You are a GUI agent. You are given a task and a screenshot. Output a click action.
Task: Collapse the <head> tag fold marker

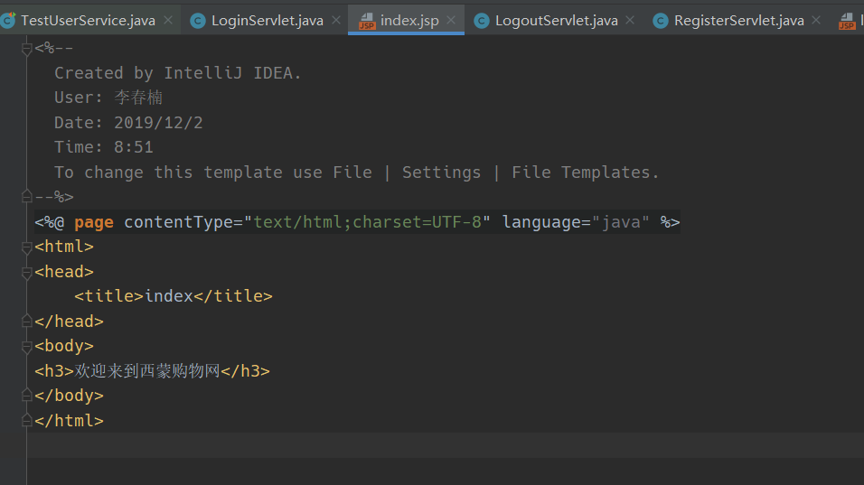[26, 272]
